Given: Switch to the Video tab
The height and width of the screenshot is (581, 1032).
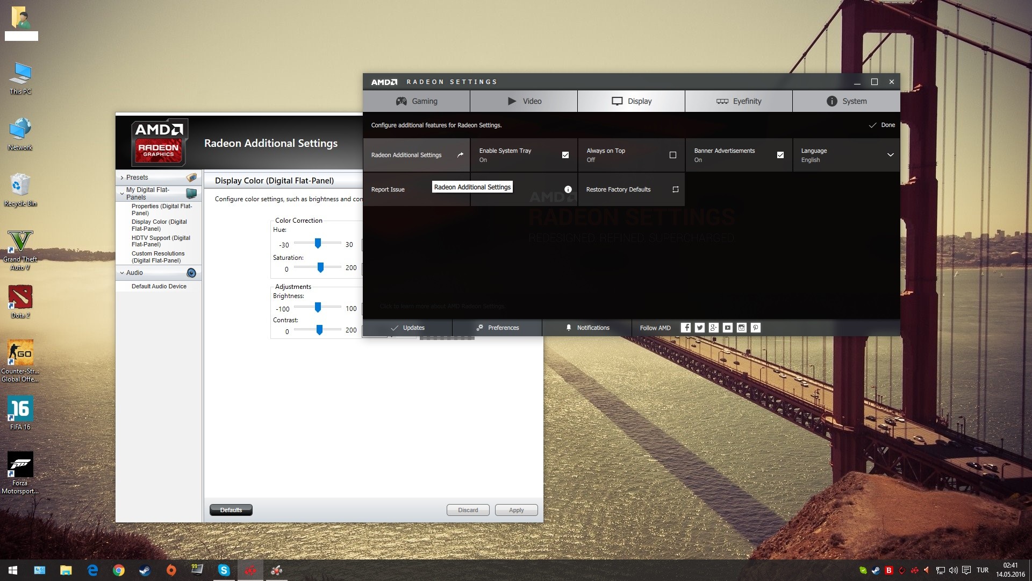Looking at the screenshot, I should click(524, 101).
